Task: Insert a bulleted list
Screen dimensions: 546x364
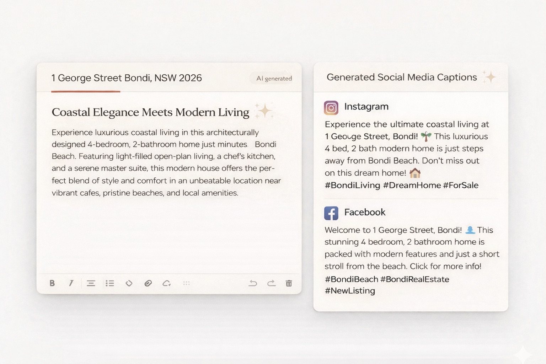Action: pyautogui.click(x=110, y=283)
